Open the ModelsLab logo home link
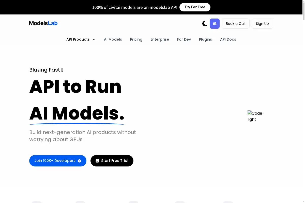This screenshot has height=203, width=305. (x=43, y=23)
